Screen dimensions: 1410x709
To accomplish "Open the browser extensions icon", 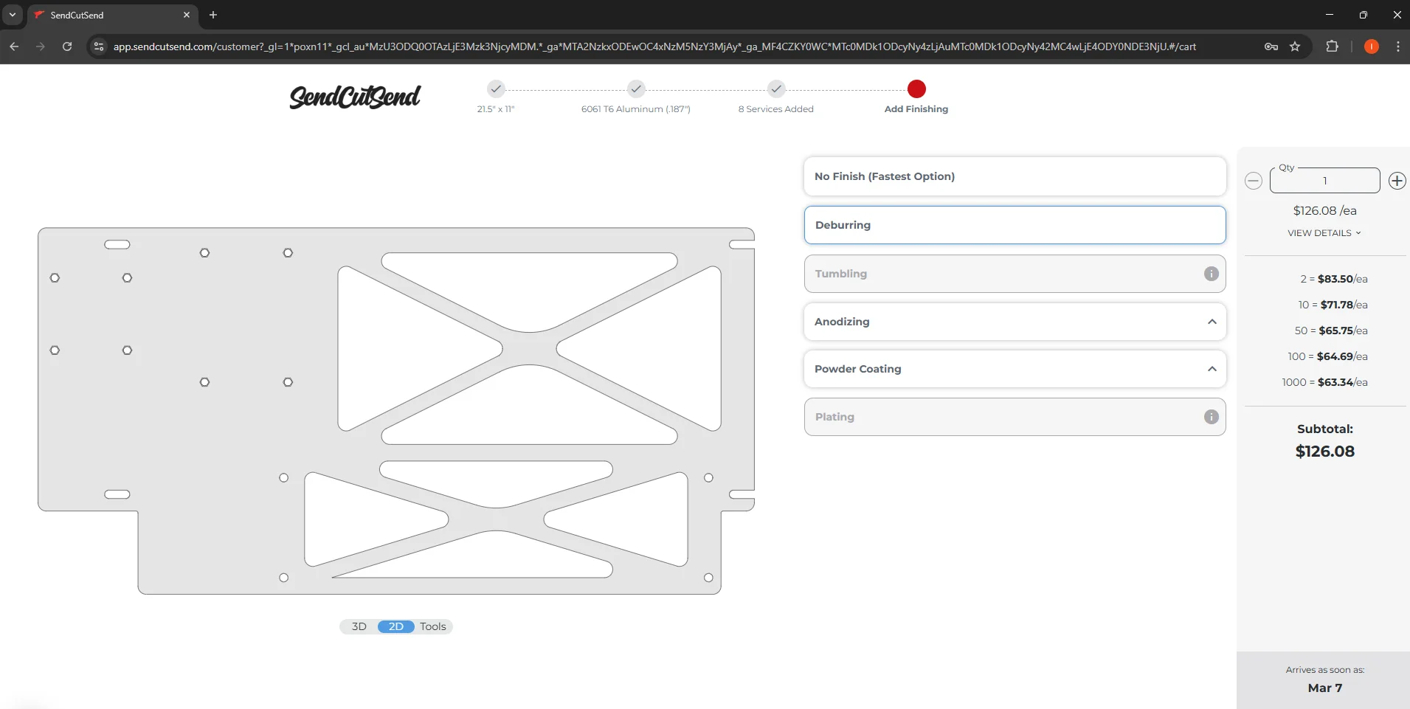I will point(1332,46).
